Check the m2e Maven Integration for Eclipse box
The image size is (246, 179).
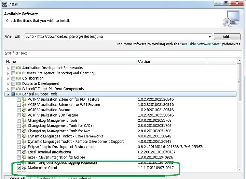click(19, 158)
